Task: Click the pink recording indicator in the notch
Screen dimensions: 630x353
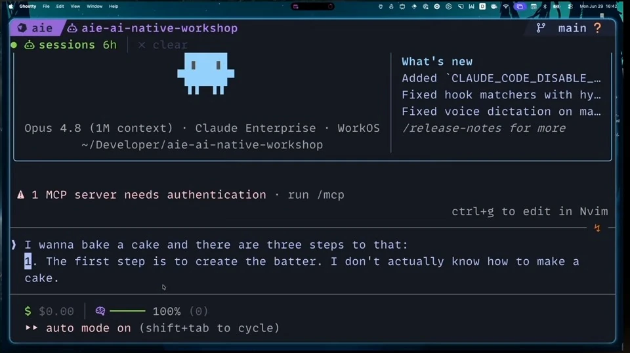Action: tap(296, 7)
